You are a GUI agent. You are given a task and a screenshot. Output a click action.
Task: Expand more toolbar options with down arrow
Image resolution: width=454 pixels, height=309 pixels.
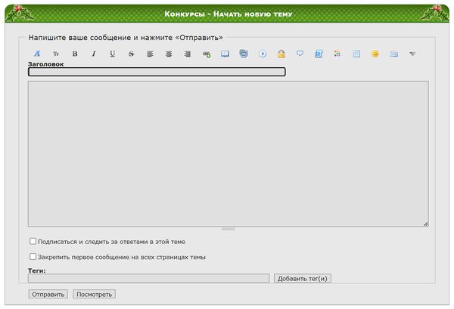[412, 54]
